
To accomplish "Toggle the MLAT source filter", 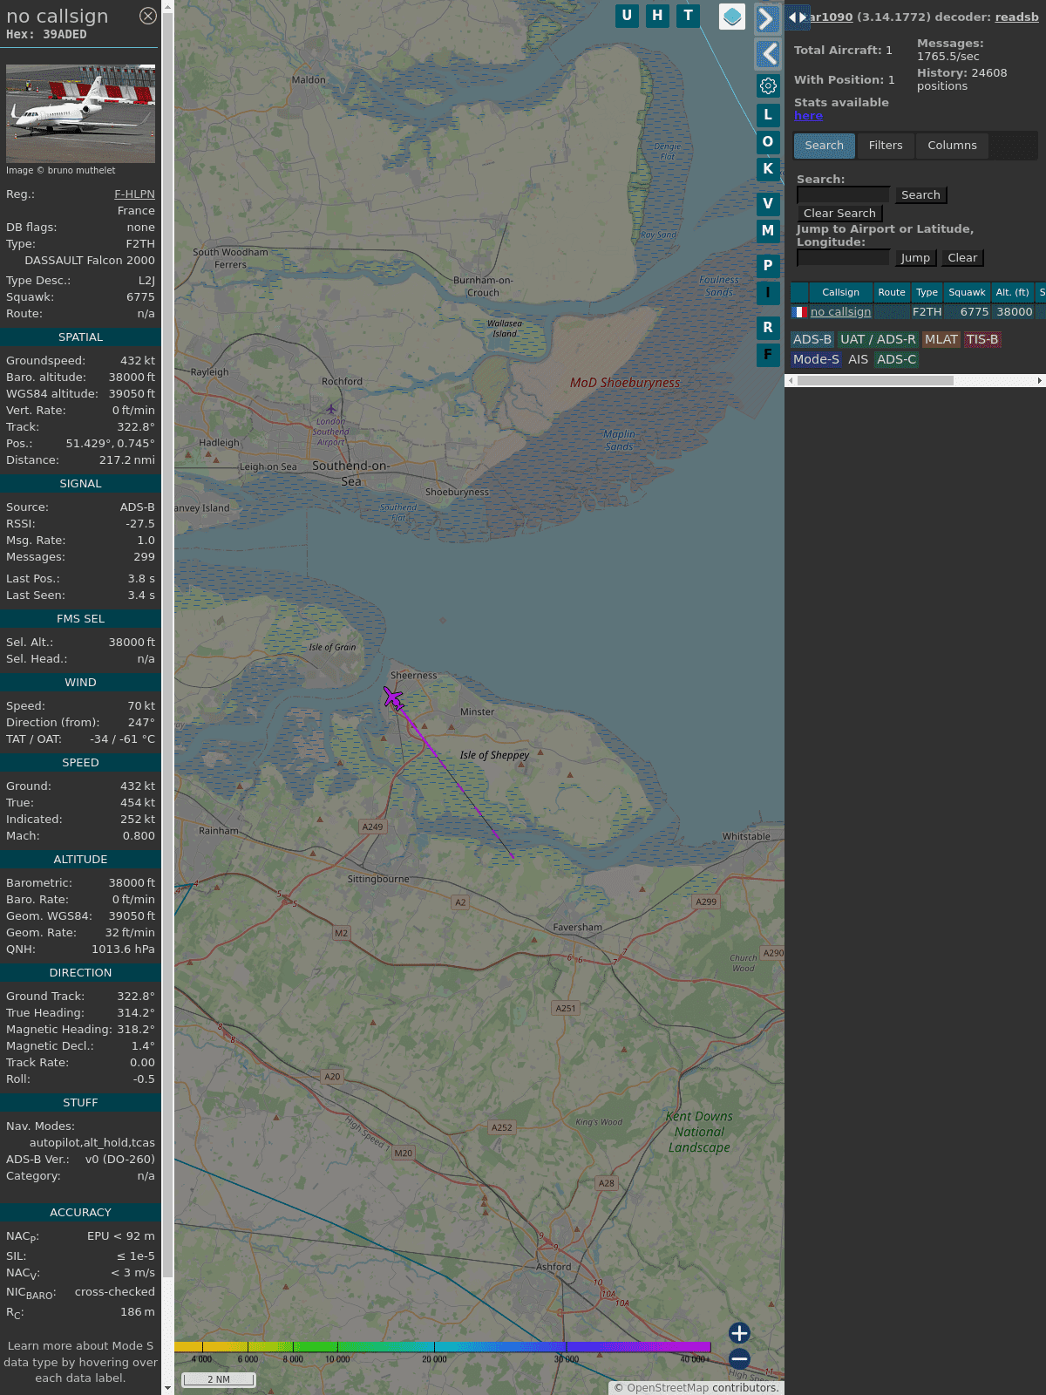I will tap(941, 339).
